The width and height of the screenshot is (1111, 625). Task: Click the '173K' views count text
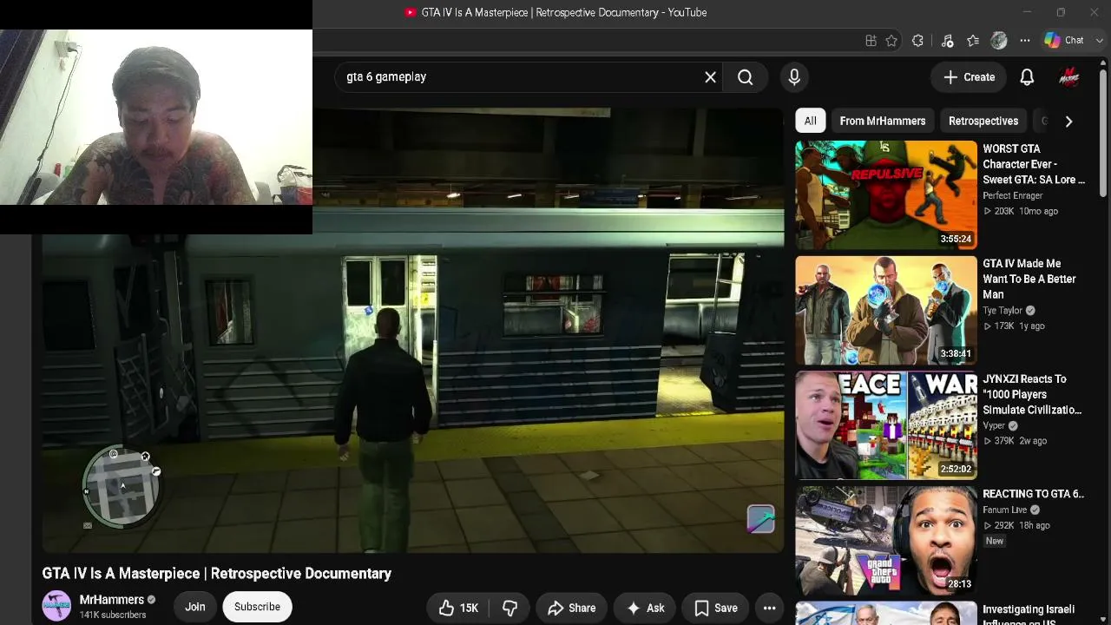click(x=1004, y=326)
